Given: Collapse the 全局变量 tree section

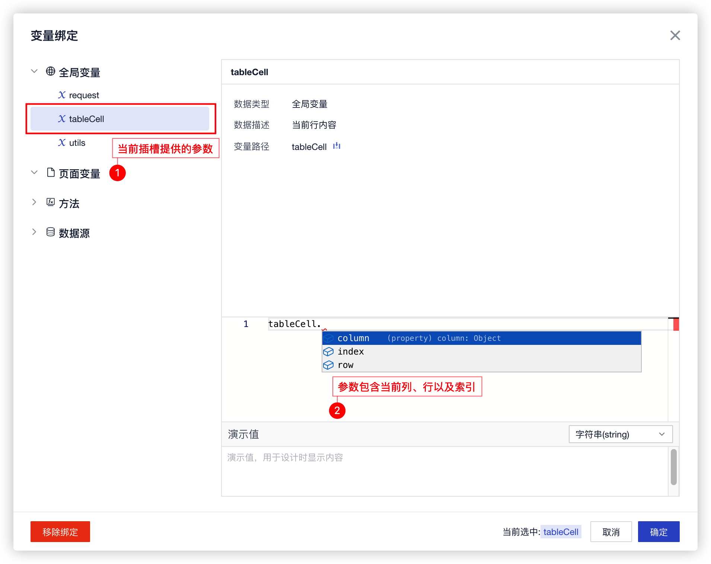Looking at the screenshot, I should click(x=34, y=71).
